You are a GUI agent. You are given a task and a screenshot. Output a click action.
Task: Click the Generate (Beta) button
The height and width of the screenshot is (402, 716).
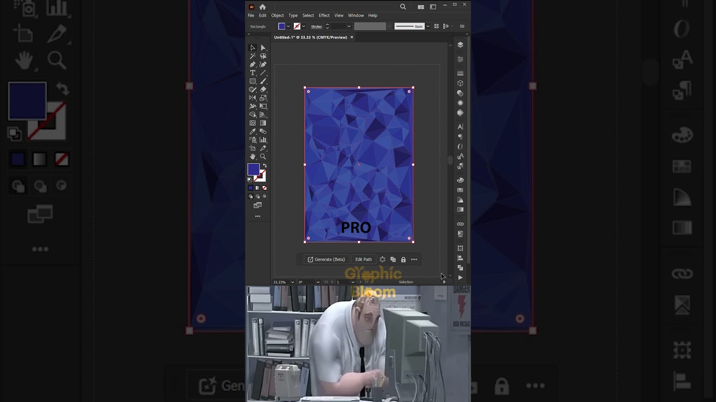(326, 260)
